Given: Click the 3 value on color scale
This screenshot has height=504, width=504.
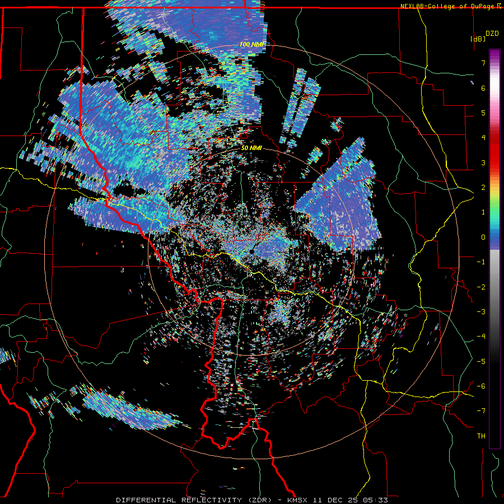Looking at the screenshot, I should 483,162.
